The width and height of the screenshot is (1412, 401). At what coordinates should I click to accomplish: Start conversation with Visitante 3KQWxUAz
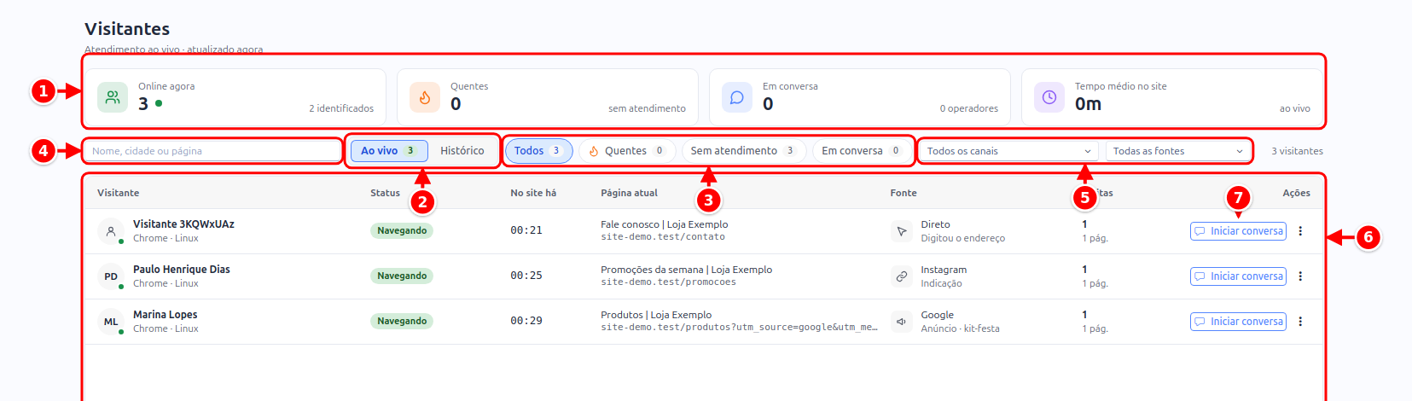click(1238, 231)
